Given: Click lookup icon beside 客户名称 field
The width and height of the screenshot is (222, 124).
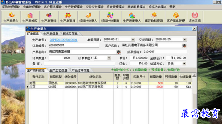Looking at the screenshot, I should click(184, 46).
